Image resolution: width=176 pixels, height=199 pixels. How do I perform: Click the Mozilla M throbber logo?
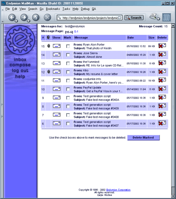pos(166,18)
